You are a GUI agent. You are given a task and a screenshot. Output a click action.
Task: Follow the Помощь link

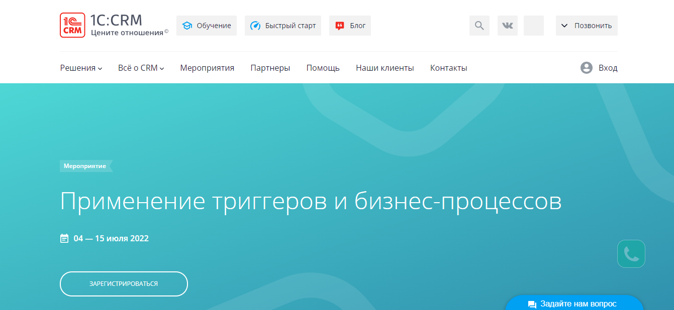[x=323, y=67]
